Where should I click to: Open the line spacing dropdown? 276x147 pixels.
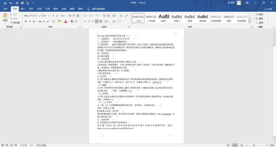(x=107, y=21)
